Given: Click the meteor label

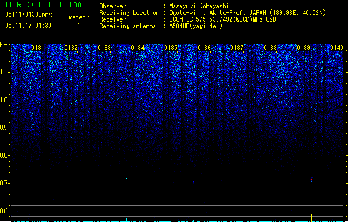Looking at the screenshot, I should (79, 17).
